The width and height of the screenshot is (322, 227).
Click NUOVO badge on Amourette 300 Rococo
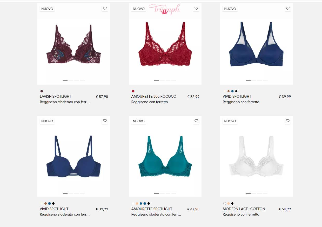(139, 9)
